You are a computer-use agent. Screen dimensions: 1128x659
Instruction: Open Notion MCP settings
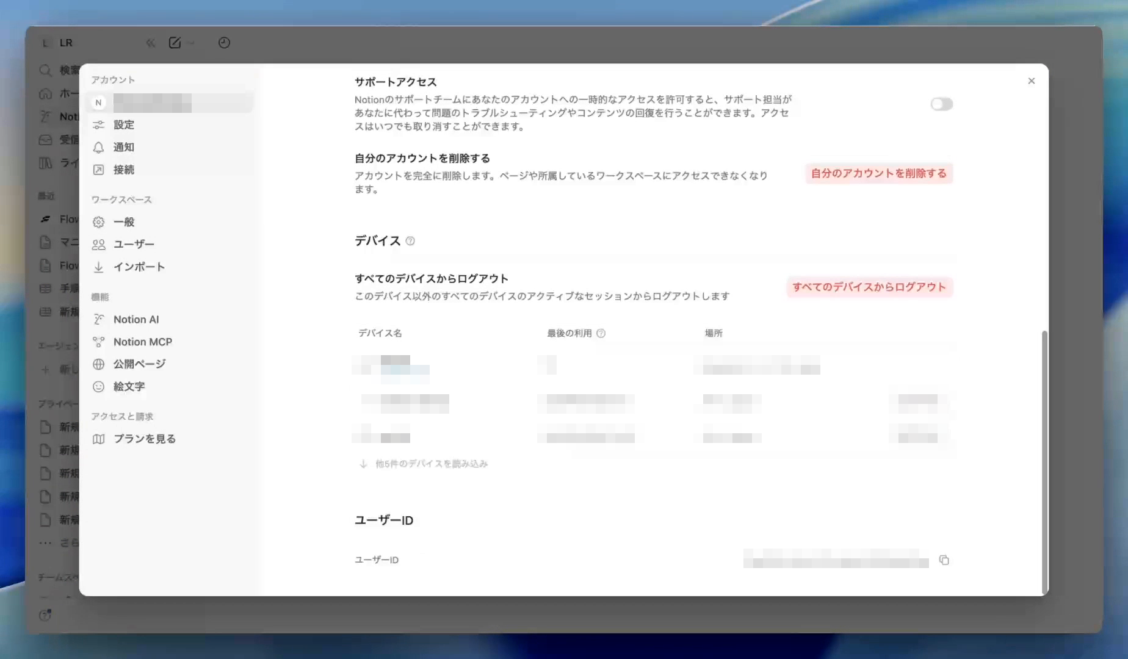[x=169, y=342]
